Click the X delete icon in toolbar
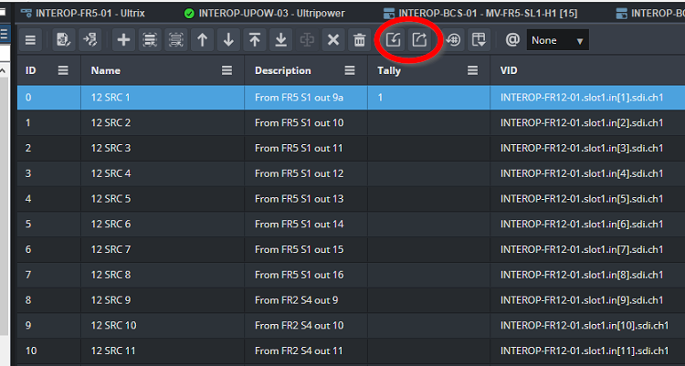Image resolution: width=685 pixels, height=366 pixels. (333, 40)
